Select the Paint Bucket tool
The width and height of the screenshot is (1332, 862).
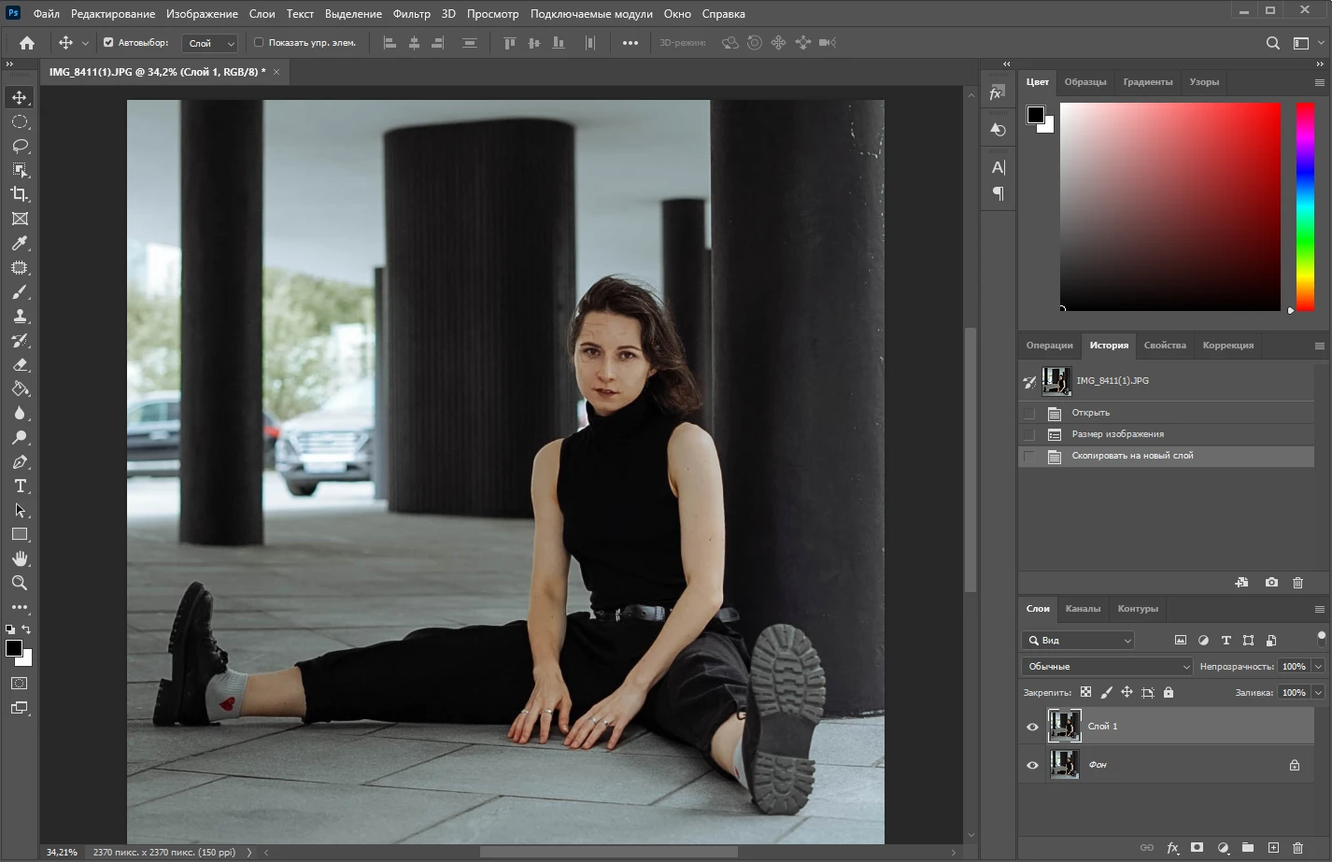click(x=20, y=389)
